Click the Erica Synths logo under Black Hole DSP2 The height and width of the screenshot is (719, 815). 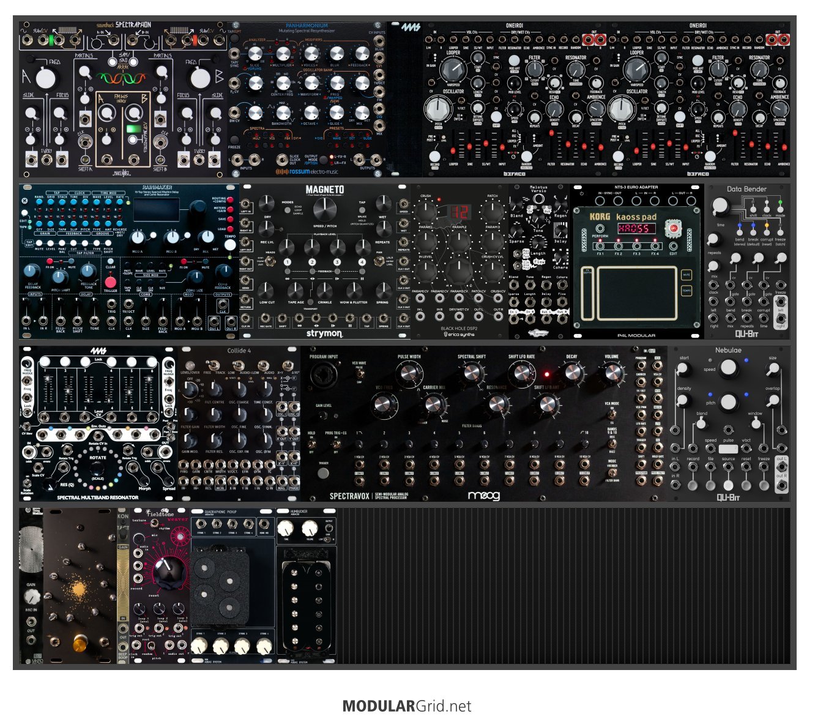pos(460,334)
